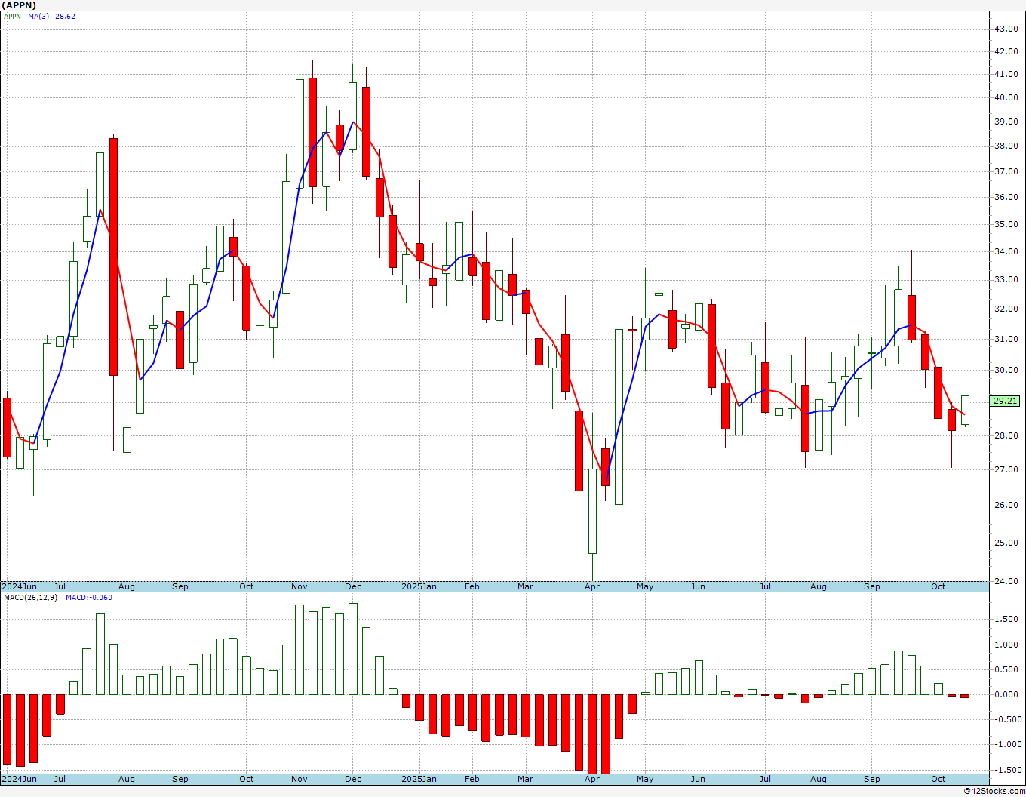The height and width of the screenshot is (797, 1026).
Task: Click the 0.500 MACD axis label
Action: pos(1008,669)
